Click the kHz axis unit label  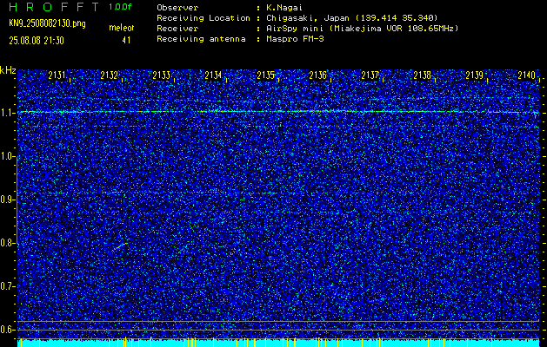pos(8,70)
